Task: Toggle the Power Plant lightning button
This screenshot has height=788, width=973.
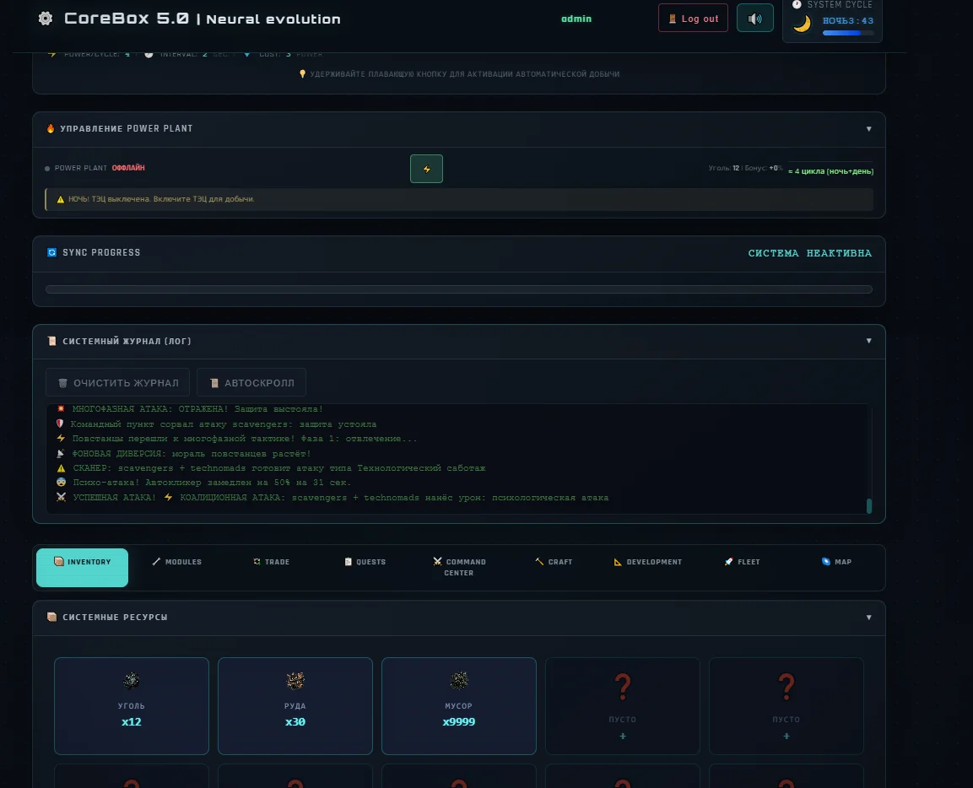Action: [x=426, y=168]
